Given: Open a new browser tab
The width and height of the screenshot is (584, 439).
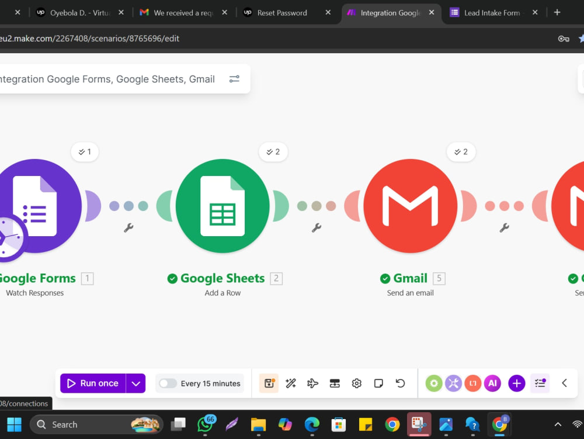Looking at the screenshot, I should [557, 12].
